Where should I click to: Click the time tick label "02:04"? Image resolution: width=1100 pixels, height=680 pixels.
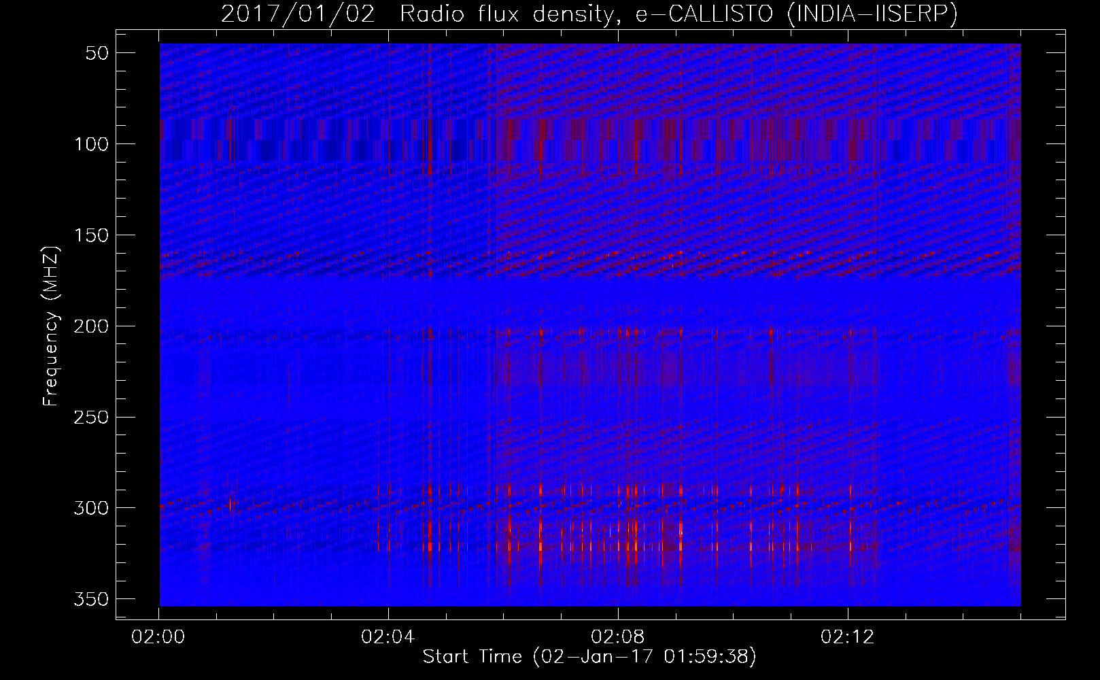(388, 637)
